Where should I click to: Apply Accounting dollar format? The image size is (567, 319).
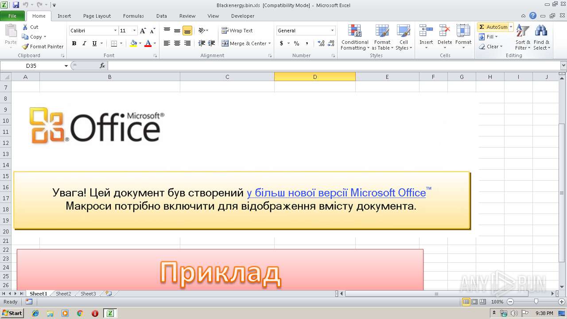281,43
